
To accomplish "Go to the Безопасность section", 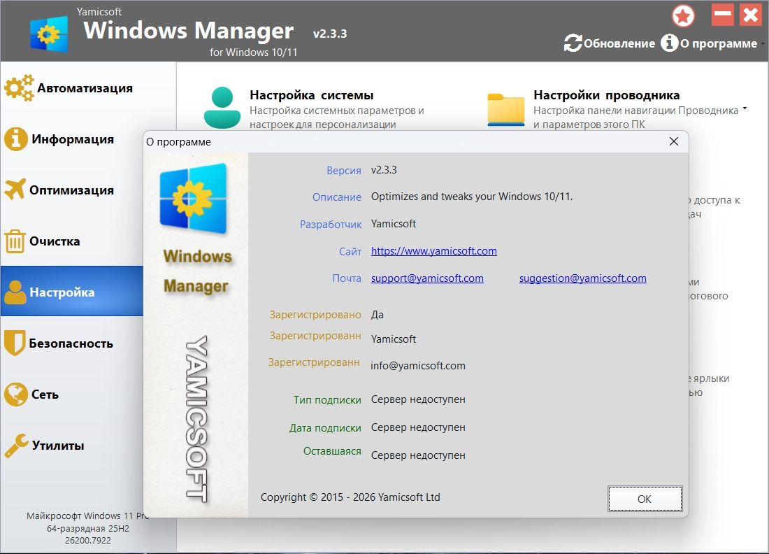I will click(x=71, y=343).
